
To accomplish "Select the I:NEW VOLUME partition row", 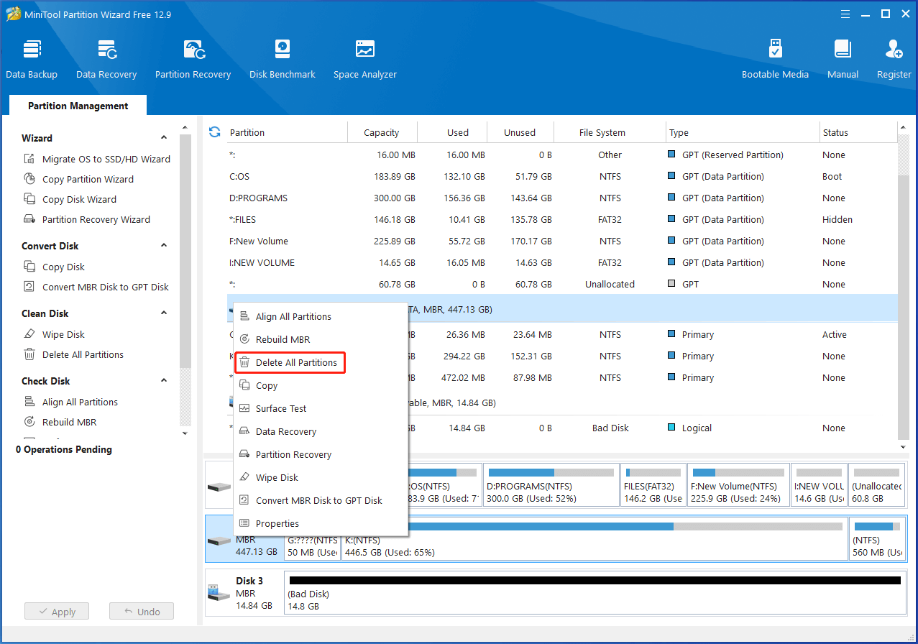I will click(562, 262).
